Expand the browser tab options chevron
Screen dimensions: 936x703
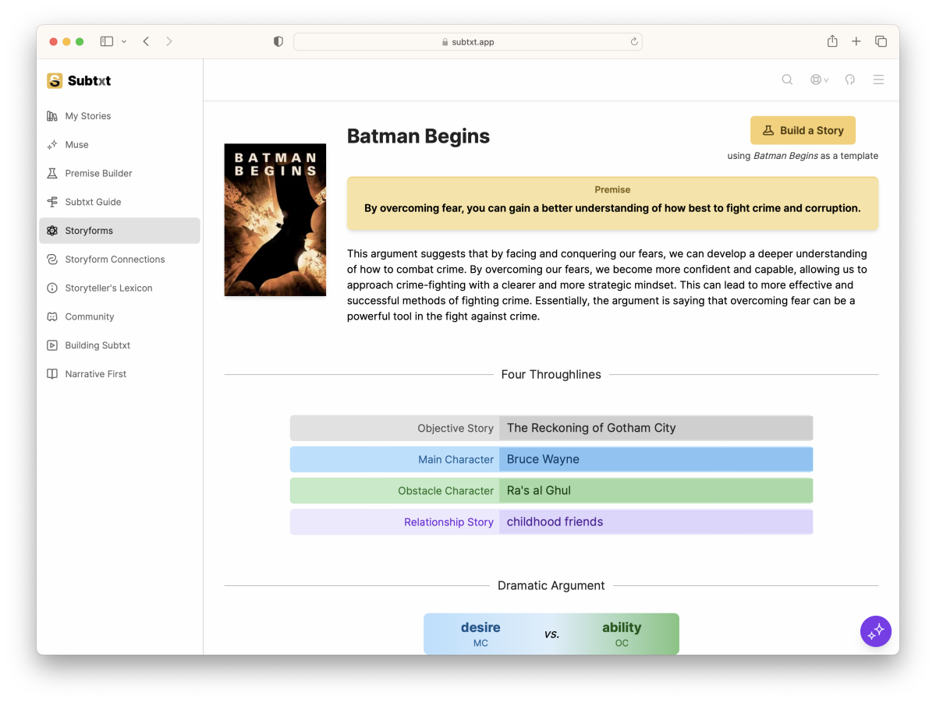click(x=122, y=41)
